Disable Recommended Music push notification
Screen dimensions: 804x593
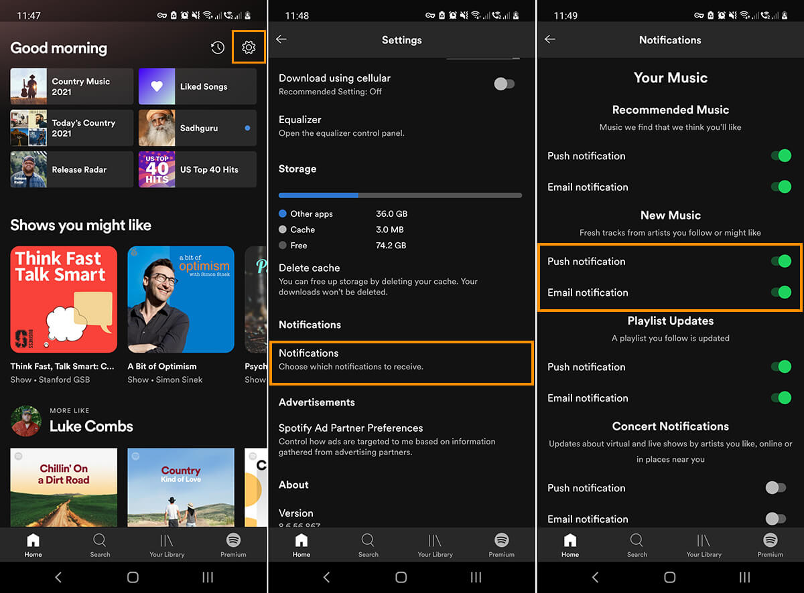(x=781, y=156)
